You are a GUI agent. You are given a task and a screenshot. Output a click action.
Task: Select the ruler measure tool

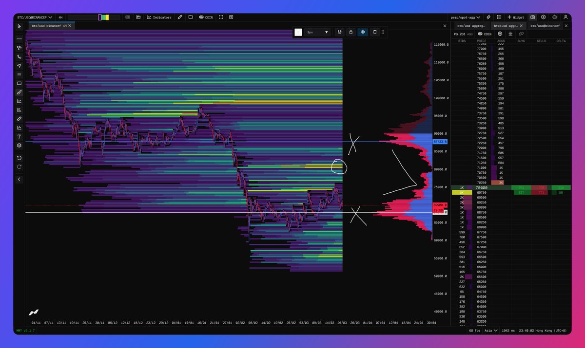click(19, 119)
